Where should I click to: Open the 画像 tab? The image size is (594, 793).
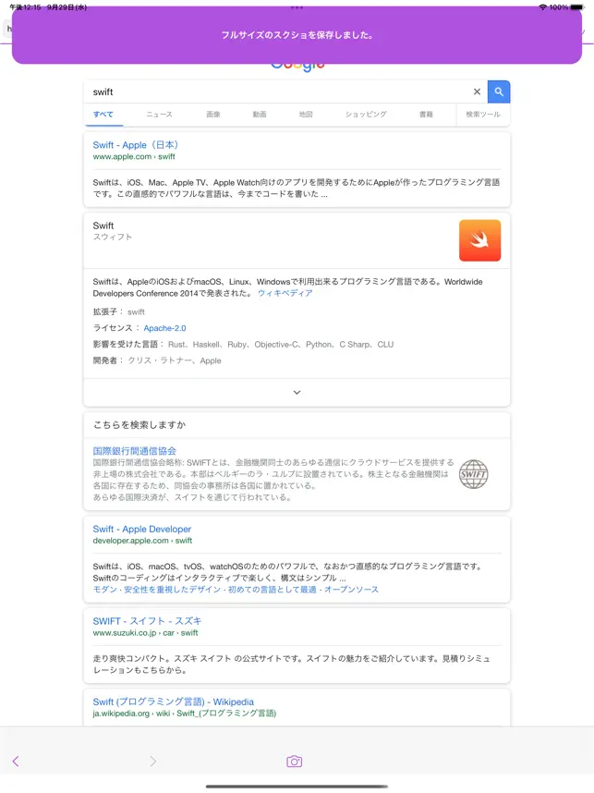point(213,115)
